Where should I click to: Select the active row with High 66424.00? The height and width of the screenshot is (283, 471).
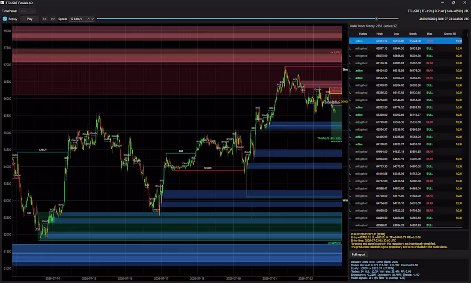(x=405, y=70)
